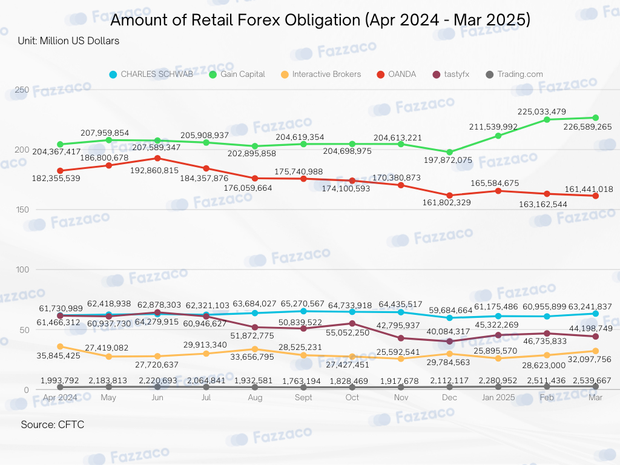Select the OANDA data point for Jun
This screenshot has height=465, width=620.
click(157, 158)
